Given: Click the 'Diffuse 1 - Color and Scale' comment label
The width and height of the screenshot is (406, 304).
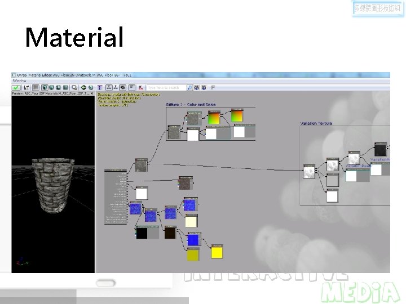Looking at the screenshot, I should pos(191,105).
